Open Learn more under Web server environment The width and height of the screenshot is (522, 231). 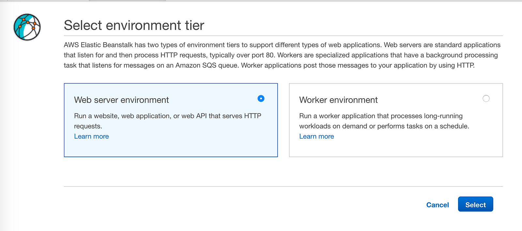(91, 136)
